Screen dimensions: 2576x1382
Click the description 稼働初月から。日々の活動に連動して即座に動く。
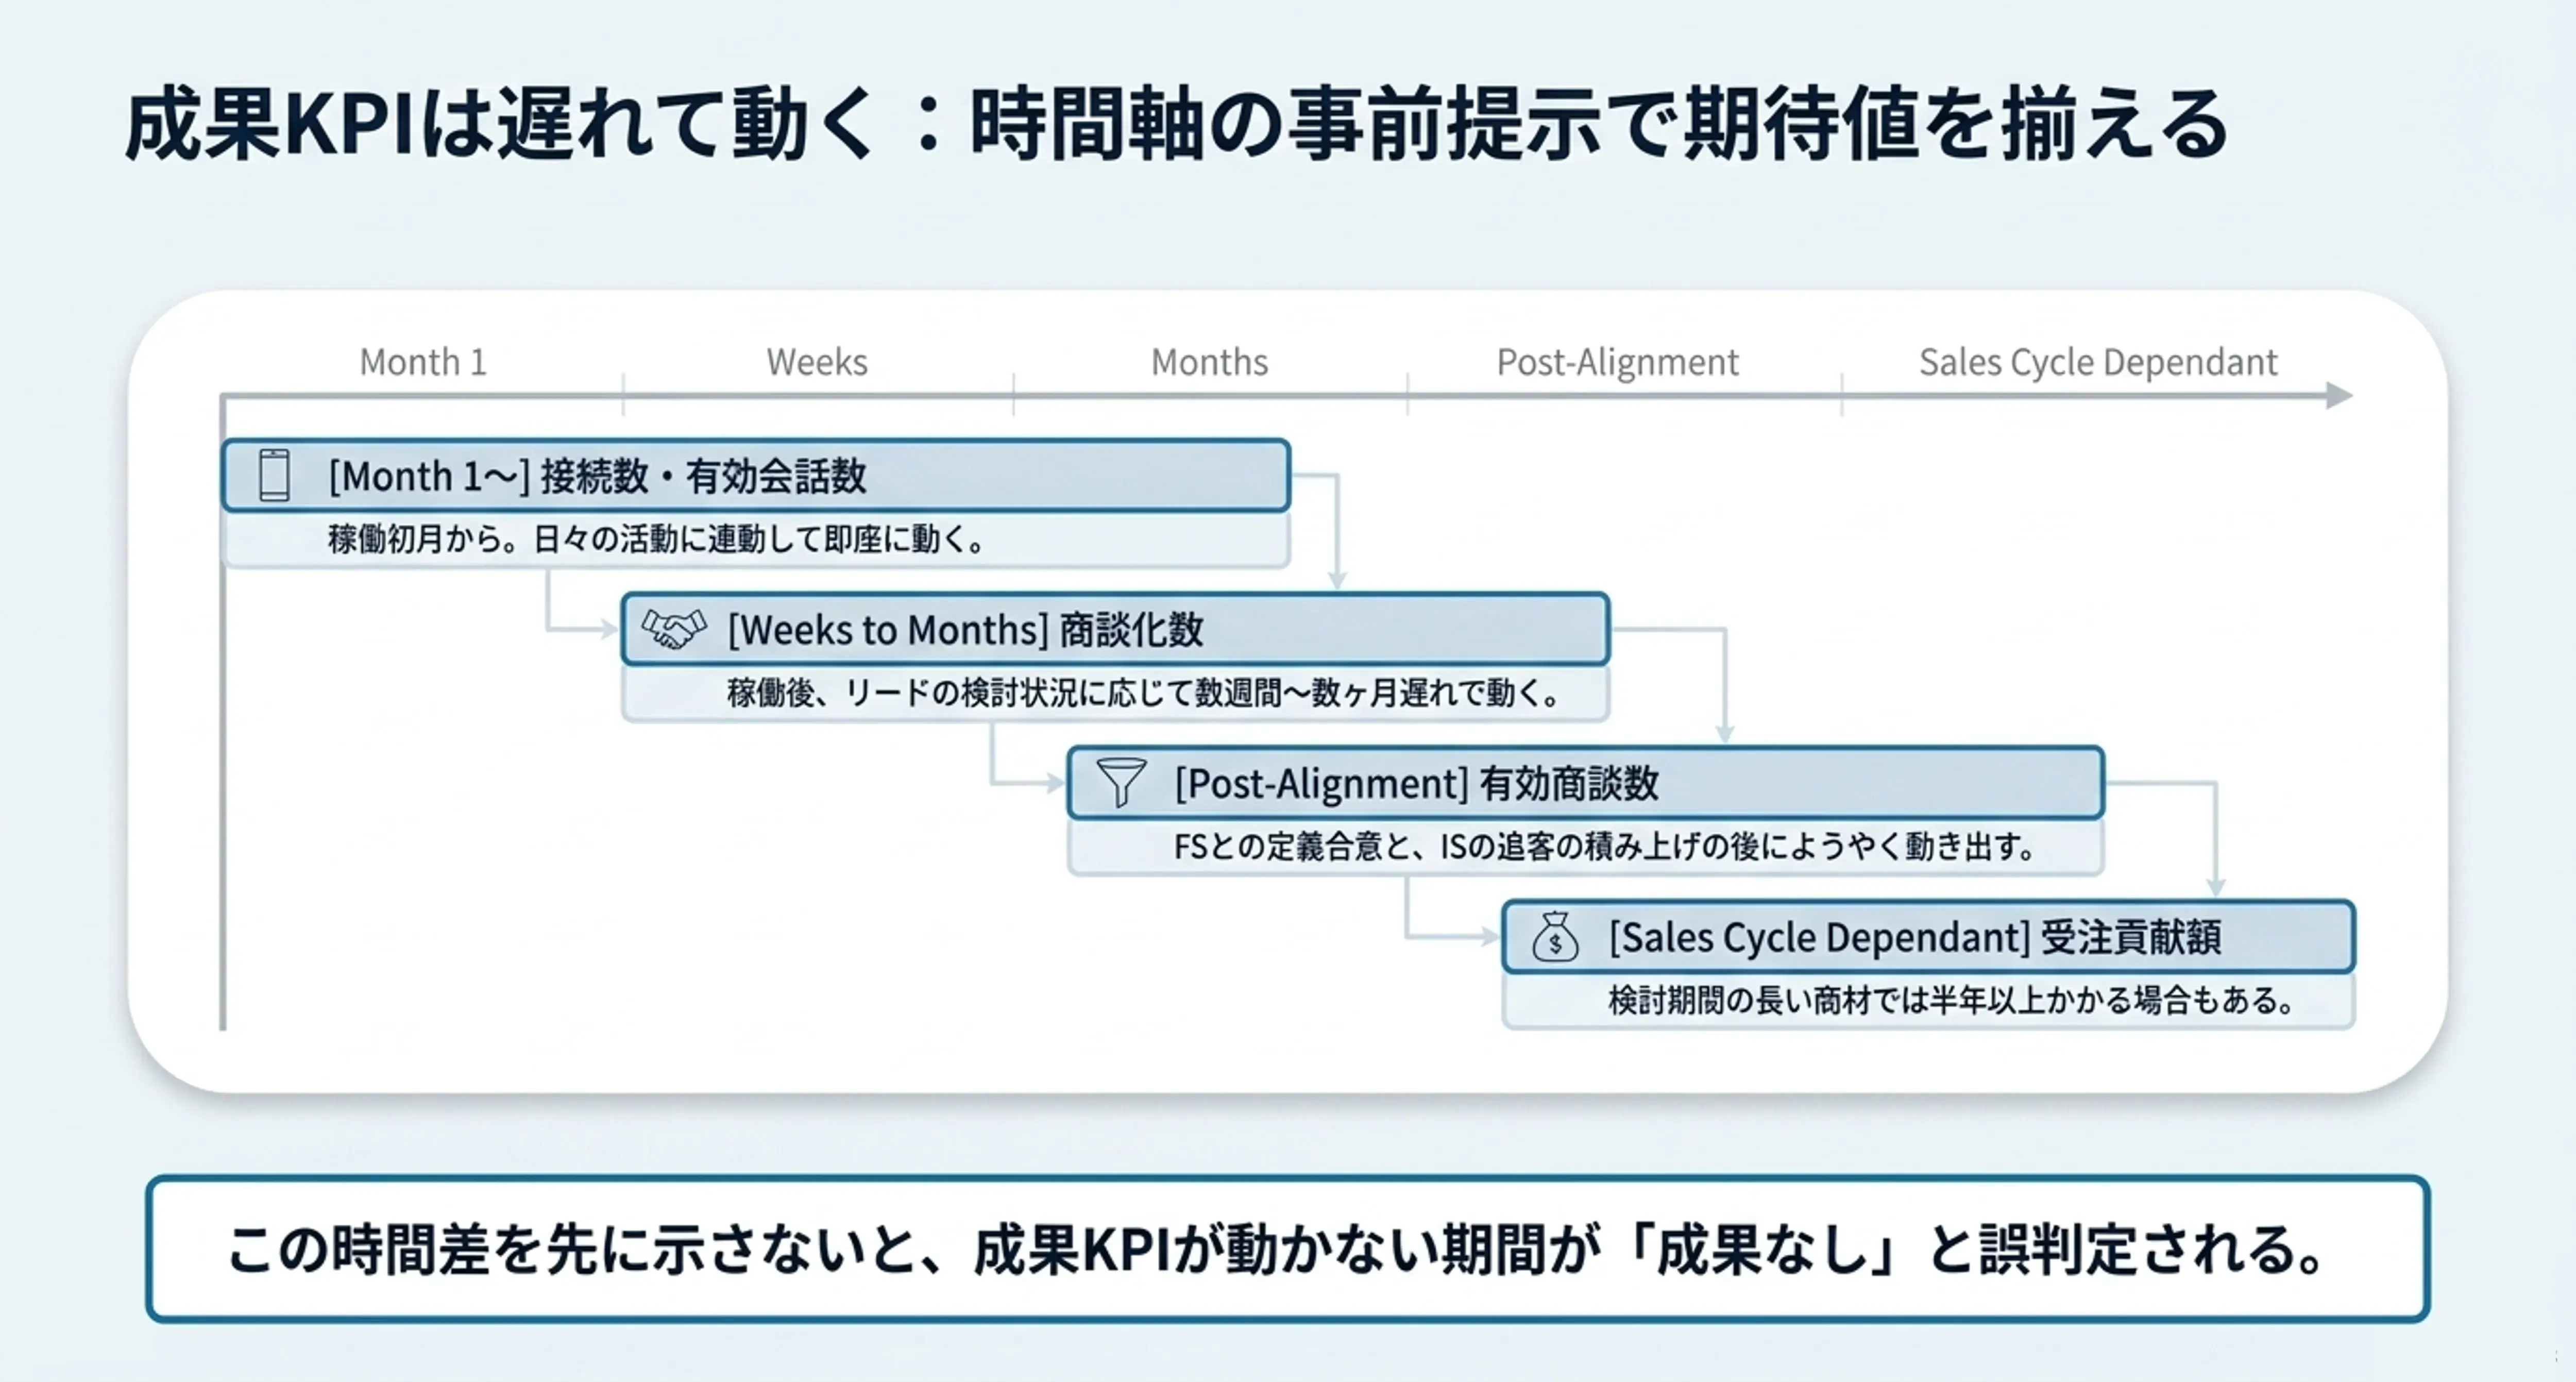pos(658,540)
